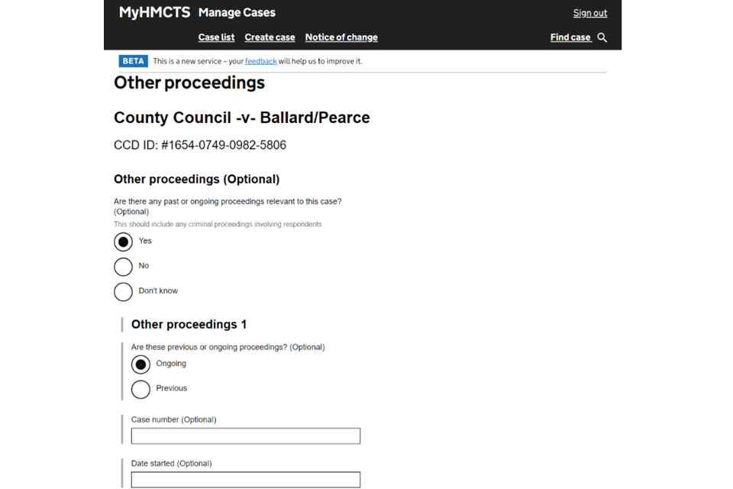Click the Ongoing option label text

point(171,364)
